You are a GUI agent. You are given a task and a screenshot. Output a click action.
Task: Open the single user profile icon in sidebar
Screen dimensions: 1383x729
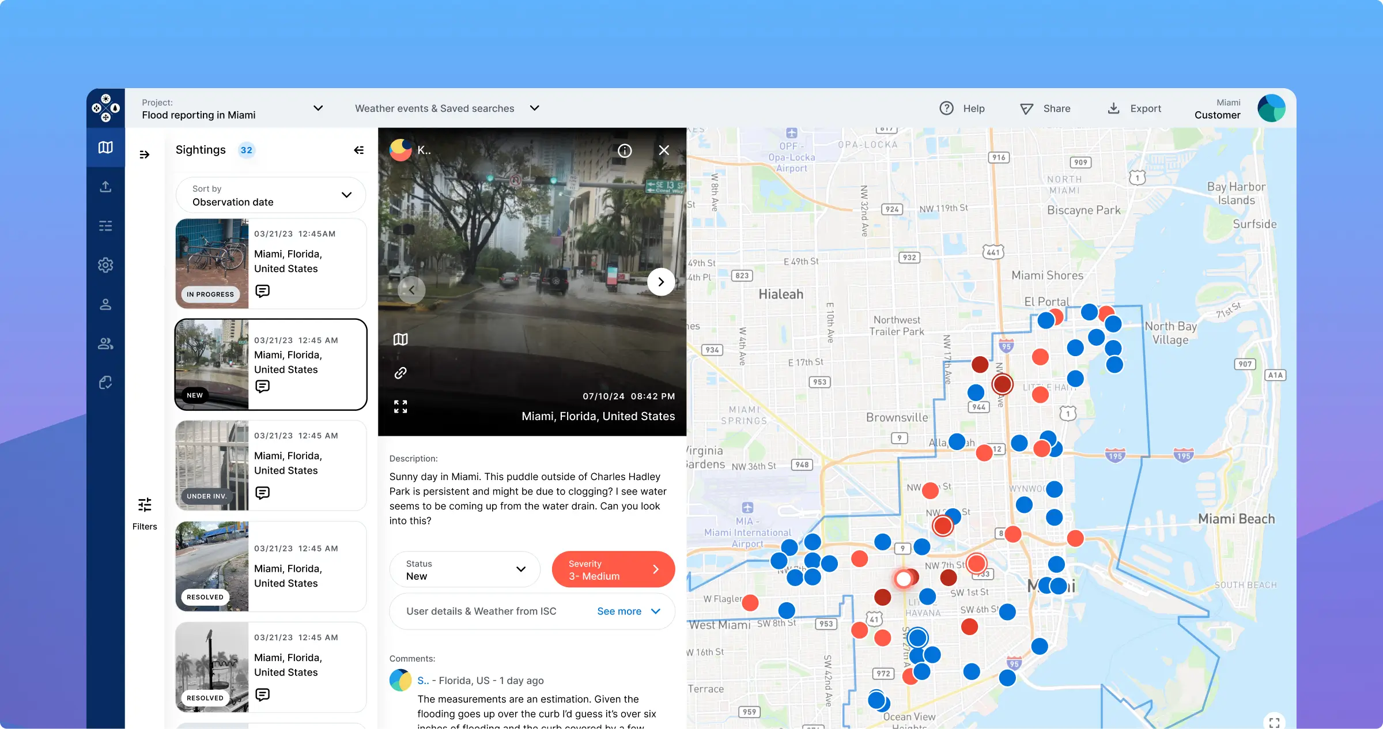[x=105, y=304]
